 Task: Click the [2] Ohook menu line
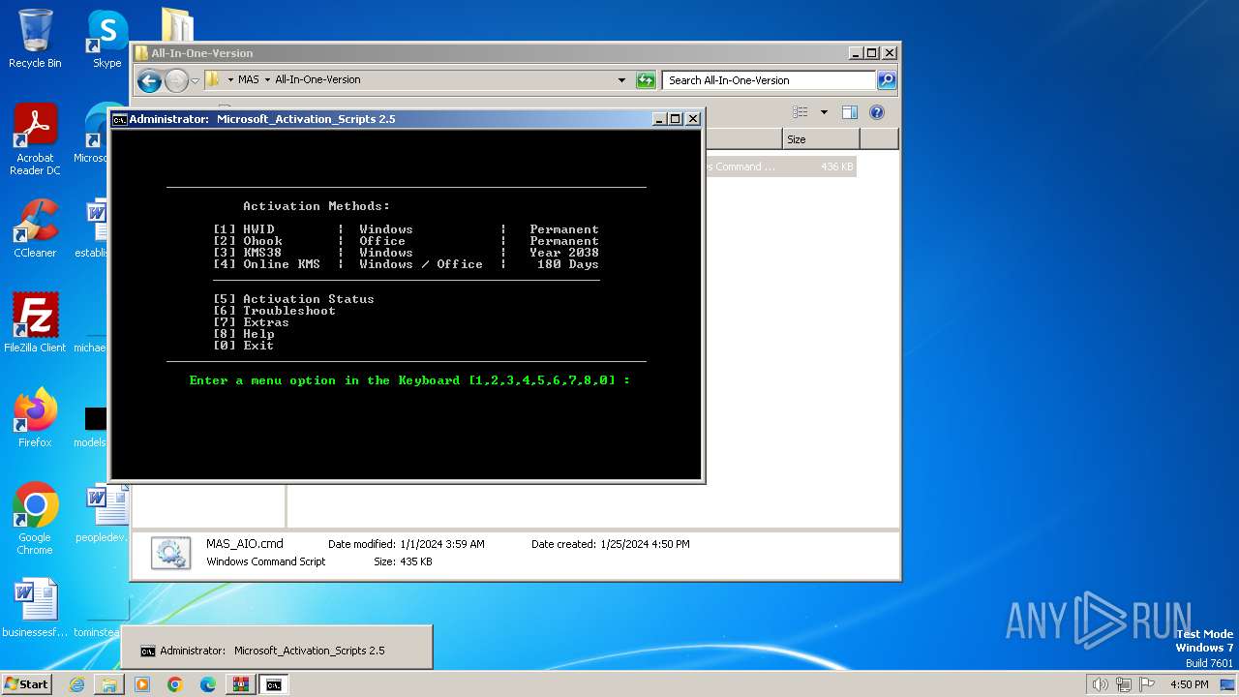click(x=406, y=241)
